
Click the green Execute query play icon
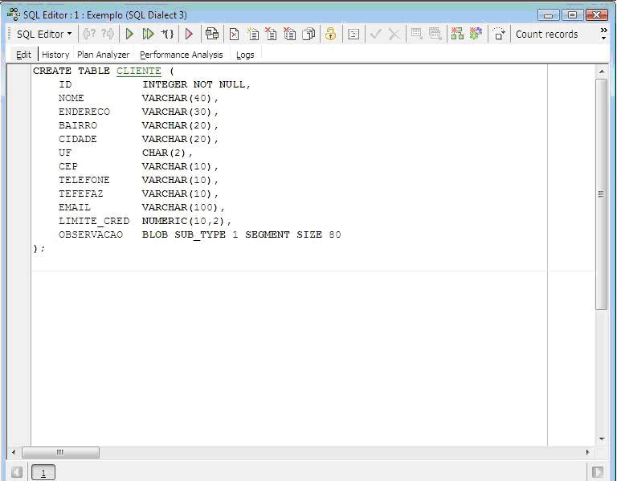(x=129, y=34)
